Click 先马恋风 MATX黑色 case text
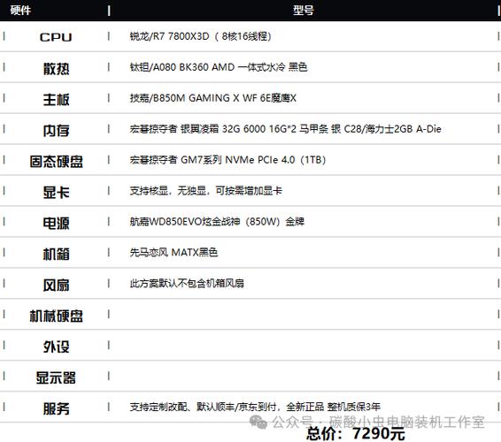Viewport: 501px width, 442px height. coord(173,253)
